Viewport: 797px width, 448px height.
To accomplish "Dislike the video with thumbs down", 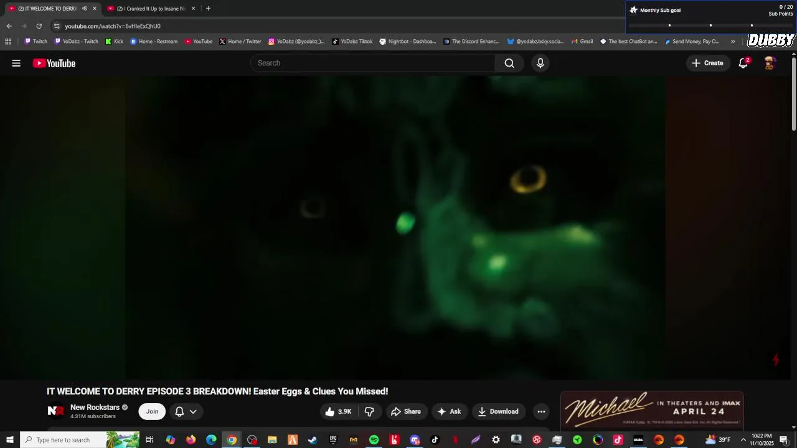I will click(369, 411).
